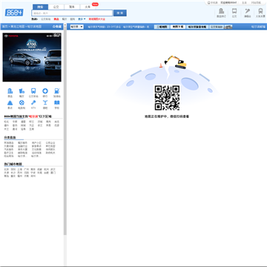Click the satellite/quality map tab on toolbar
Screen dimensions: 267x267
197,27
